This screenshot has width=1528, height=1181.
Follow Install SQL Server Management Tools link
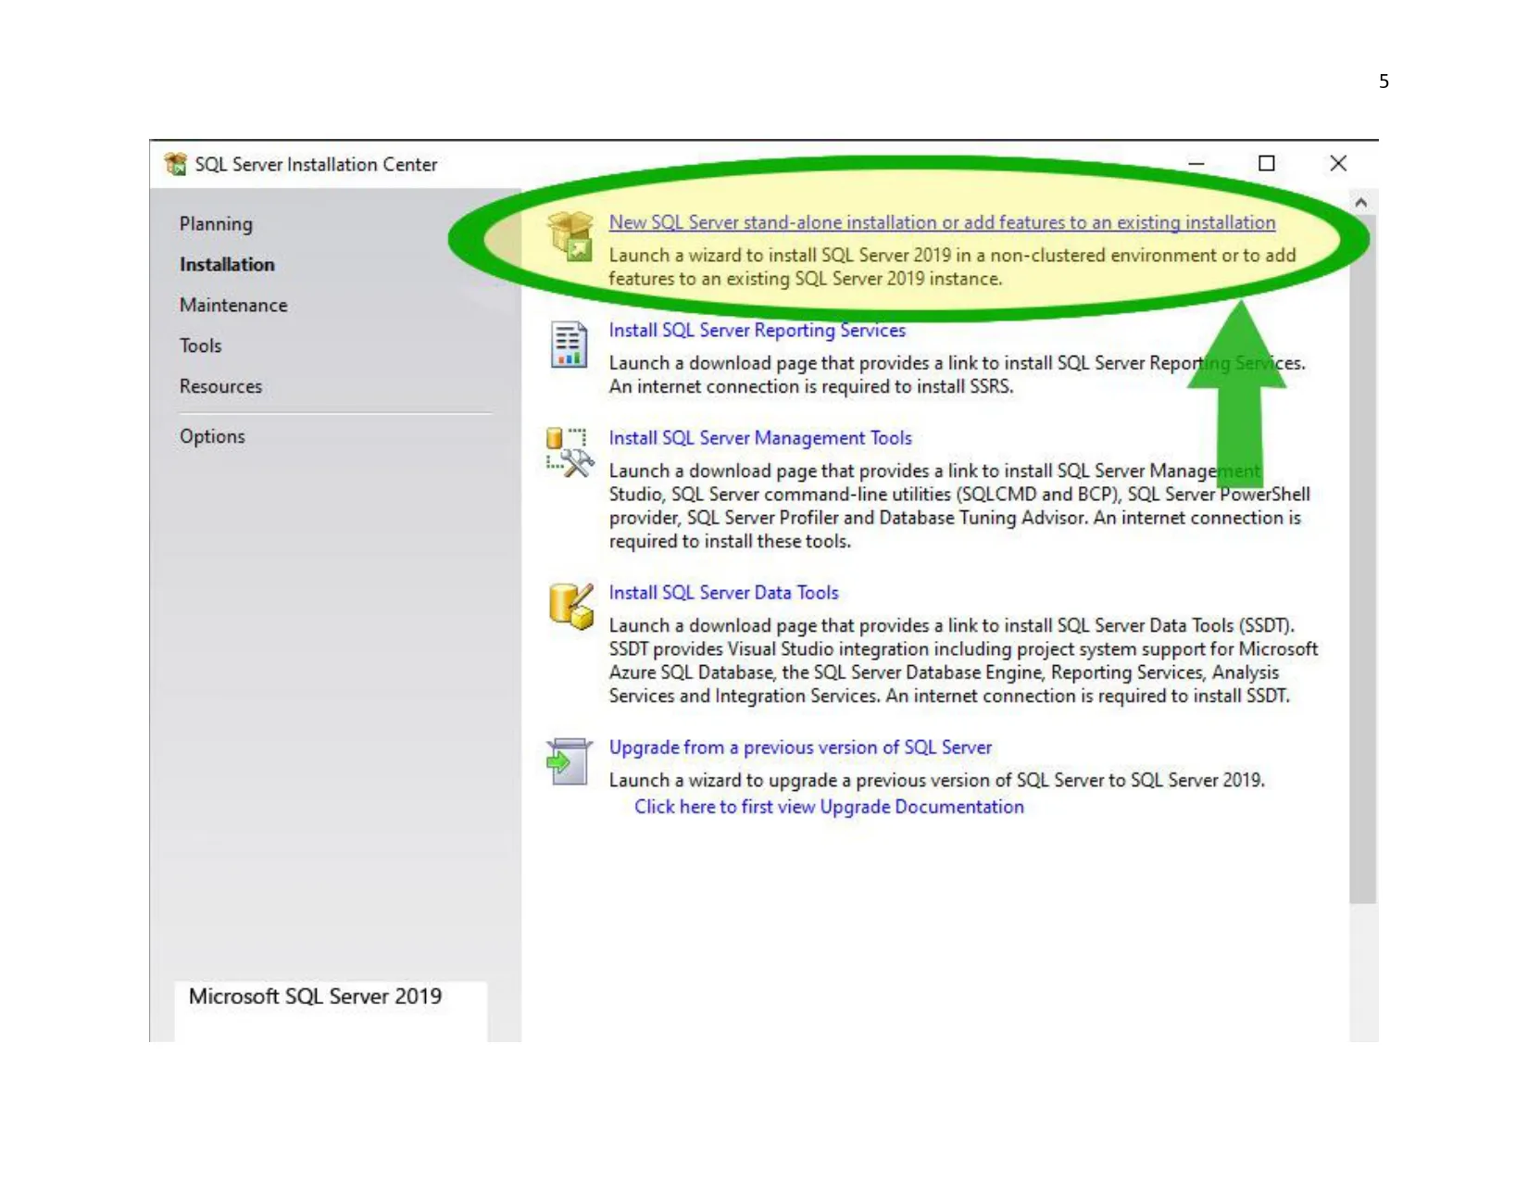click(759, 438)
